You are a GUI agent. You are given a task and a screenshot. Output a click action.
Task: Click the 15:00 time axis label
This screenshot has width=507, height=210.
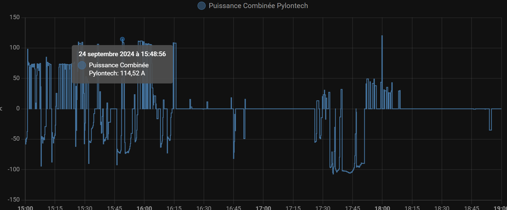[26, 207]
